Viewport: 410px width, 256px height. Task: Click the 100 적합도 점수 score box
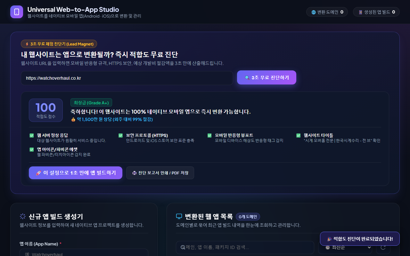46,110
